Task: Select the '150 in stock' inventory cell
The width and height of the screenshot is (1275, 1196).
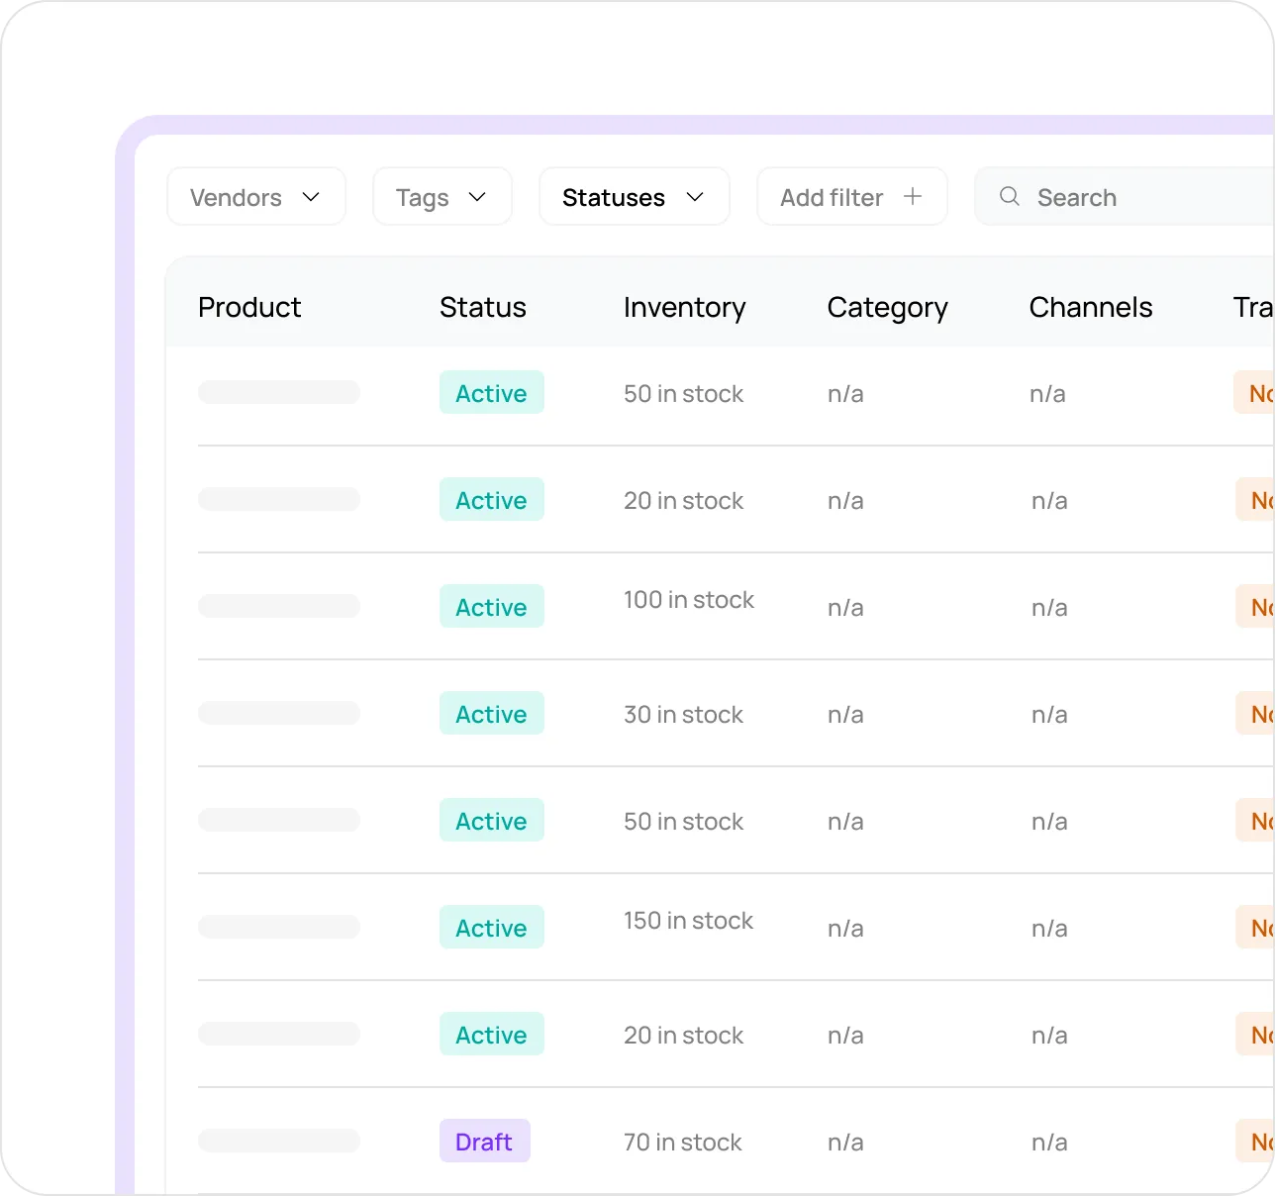Action: click(x=689, y=921)
